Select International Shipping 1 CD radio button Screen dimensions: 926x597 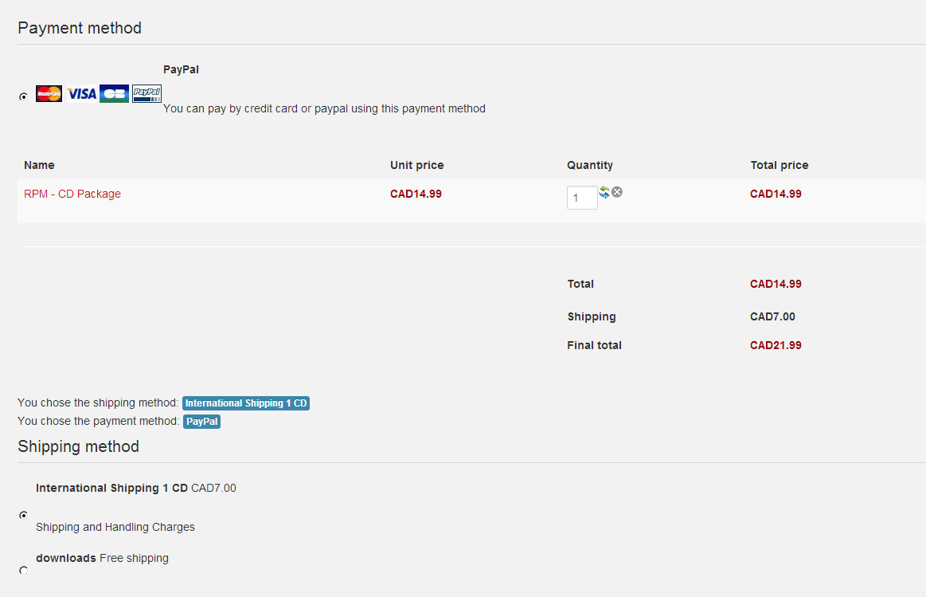(x=23, y=515)
